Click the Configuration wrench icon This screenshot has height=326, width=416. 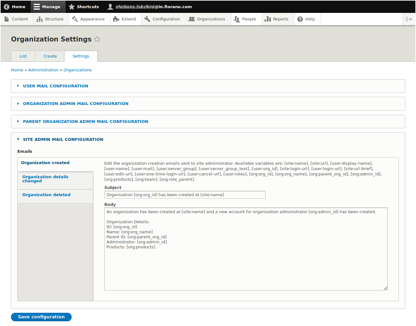(x=147, y=19)
